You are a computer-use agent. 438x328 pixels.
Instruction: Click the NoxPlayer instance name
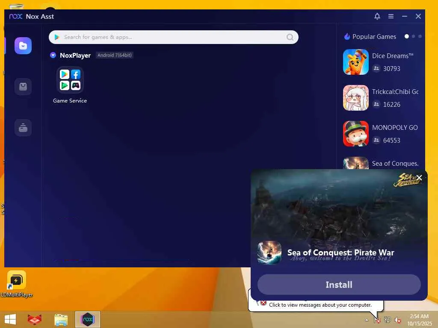click(75, 55)
